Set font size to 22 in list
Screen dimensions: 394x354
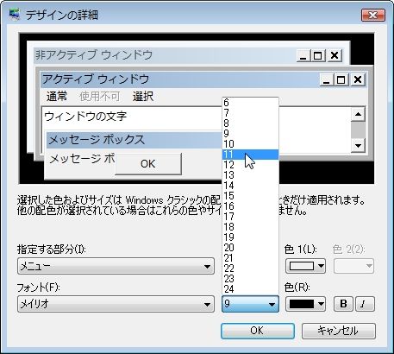pos(250,269)
